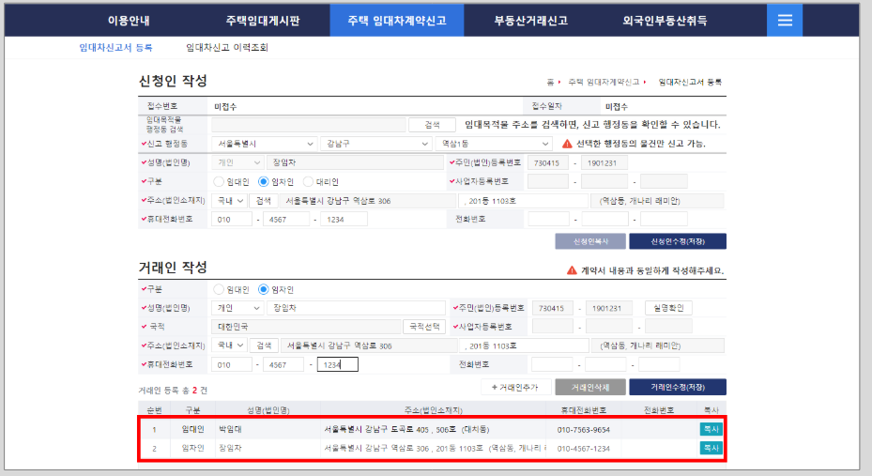The image size is (872, 476).
Task: Click applicant address 검색 button
Action: coord(263,201)
